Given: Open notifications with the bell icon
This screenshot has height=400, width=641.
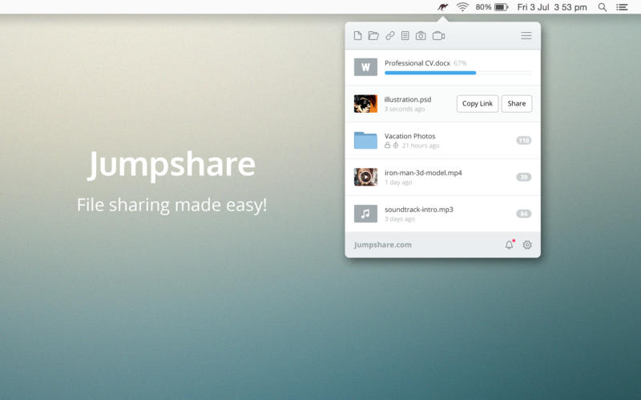Looking at the screenshot, I should point(509,245).
